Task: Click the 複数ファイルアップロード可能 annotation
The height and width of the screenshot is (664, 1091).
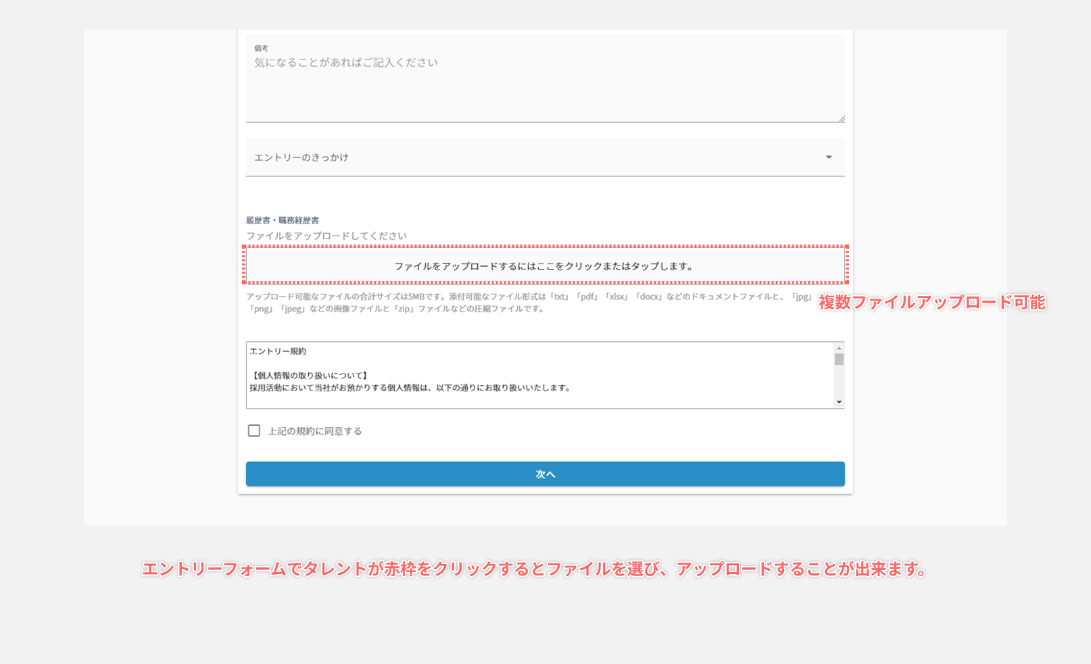Action: pos(931,303)
